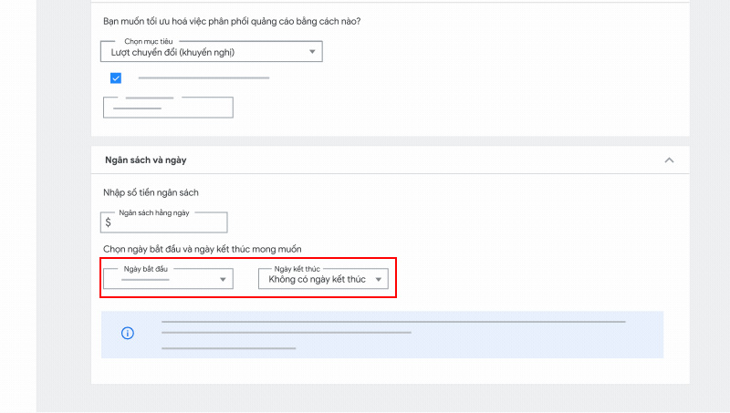Click the 'Không có ngày kết thúc' value text
The width and height of the screenshot is (730, 413).
point(317,280)
